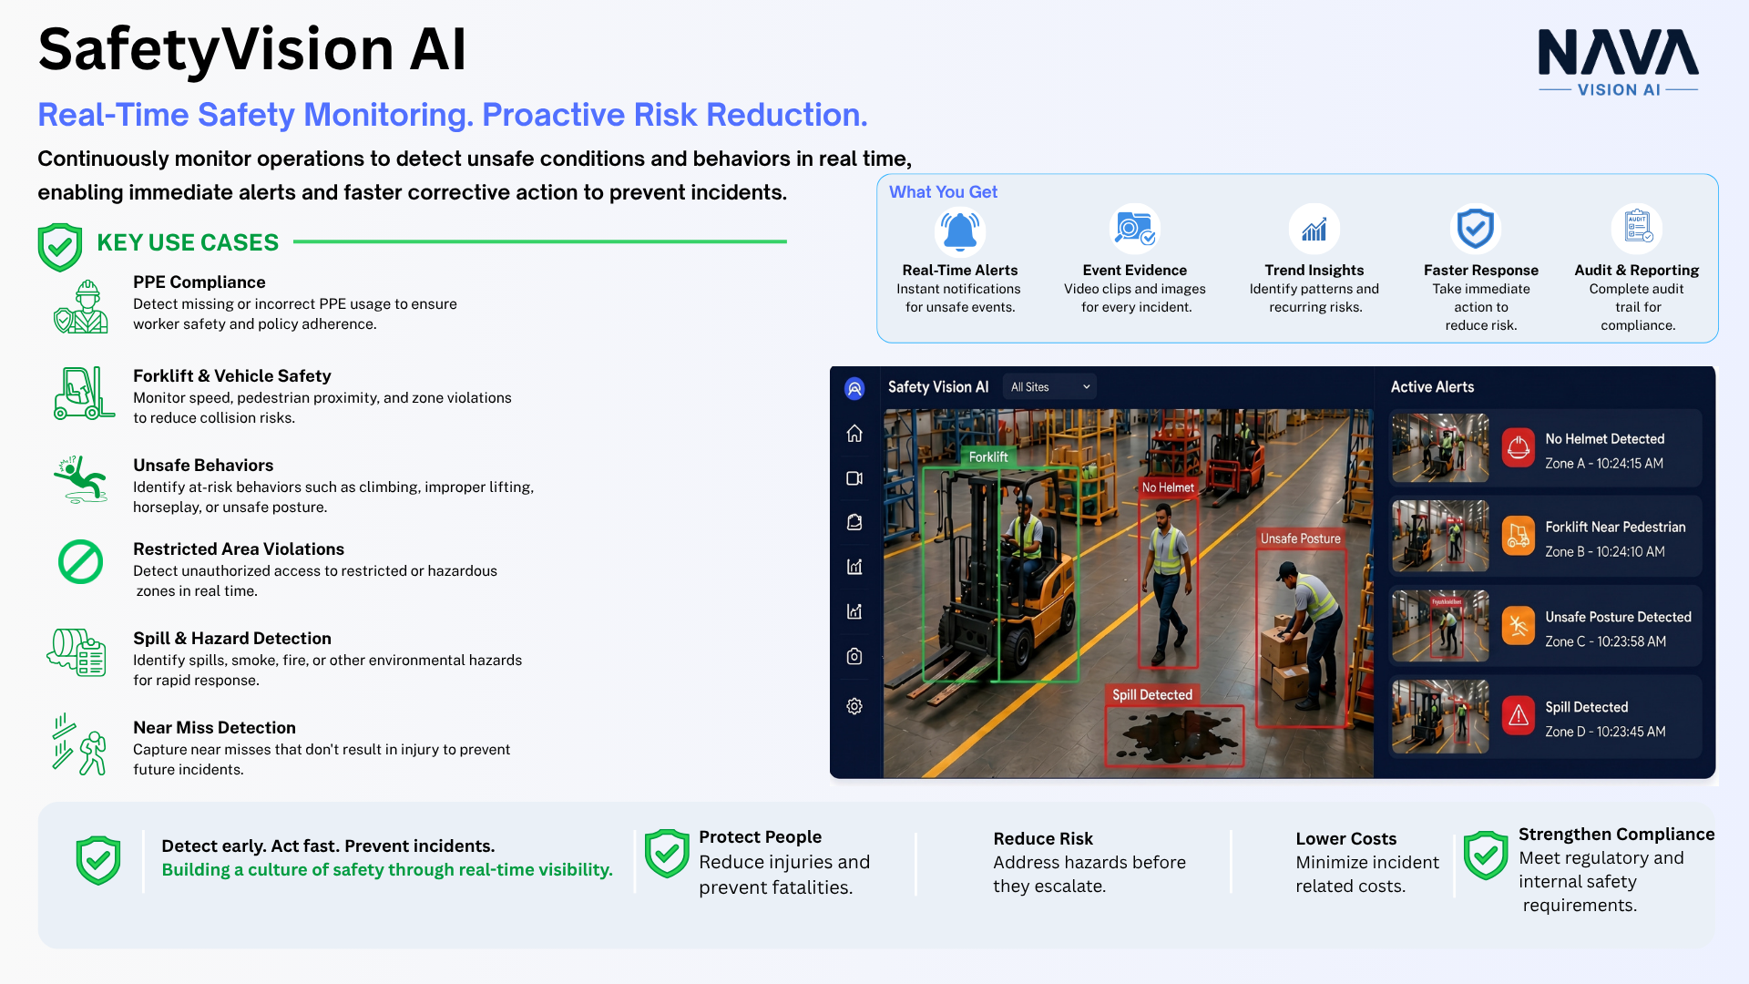Open the video camera icon in sidebar
Image resolution: width=1749 pixels, height=984 pixels.
[854, 478]
